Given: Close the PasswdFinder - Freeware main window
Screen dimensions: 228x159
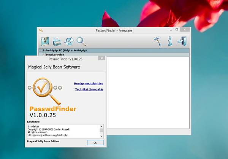Looking at the screenshot, I should 185,30.
